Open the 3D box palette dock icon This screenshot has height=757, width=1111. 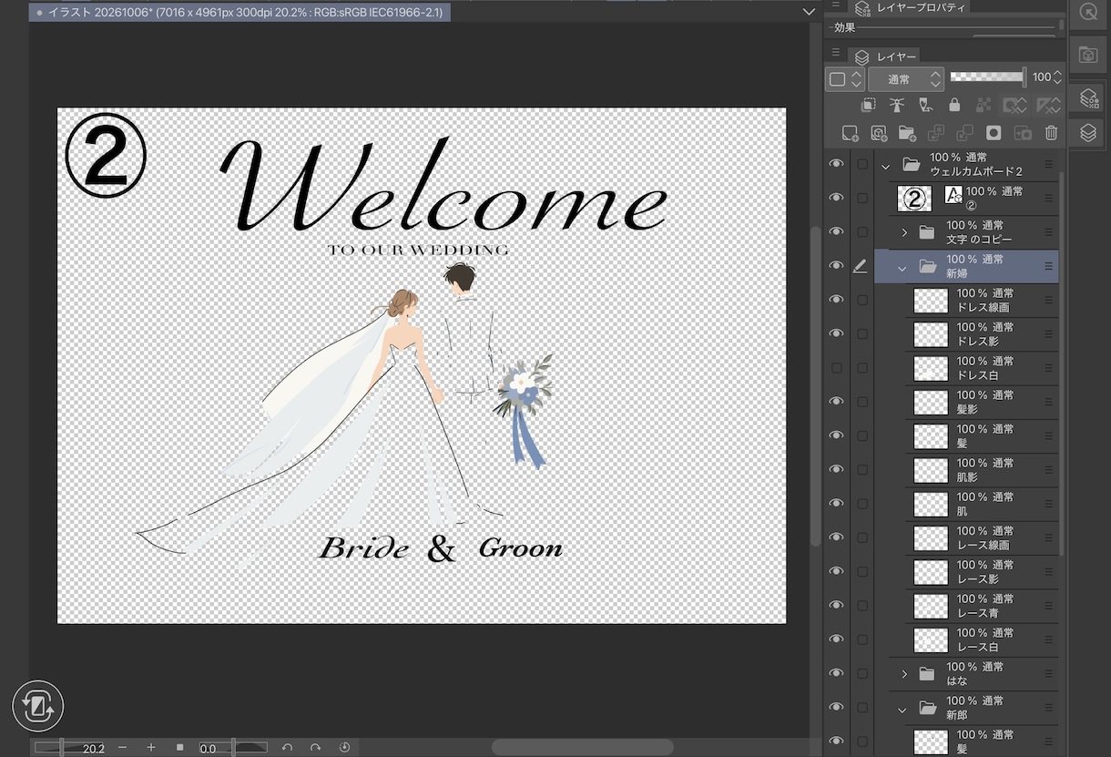click(1088, 55)
